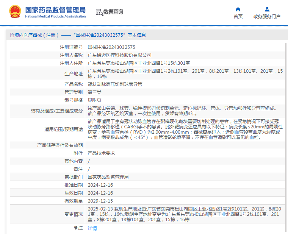Click 国家药品监督管理局 header title
Screen dimensions: 288x234
55,10
